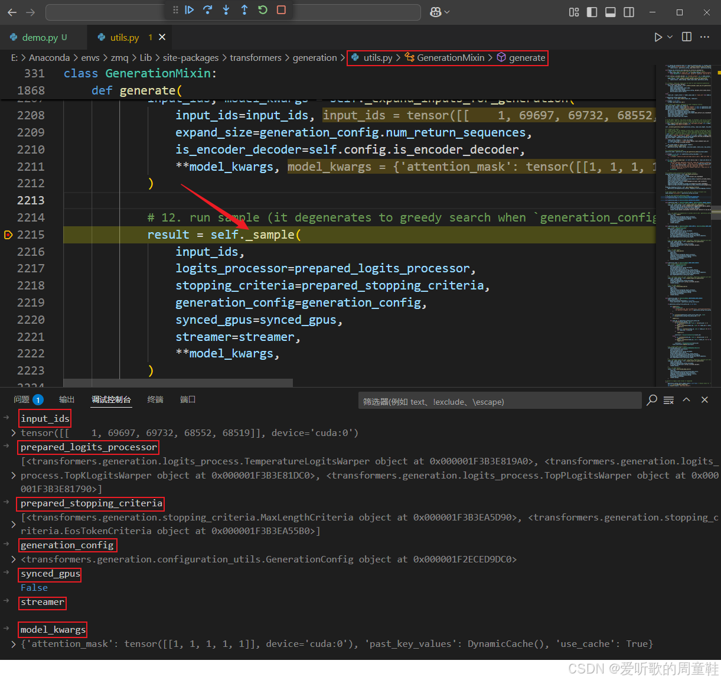The width and height of the screenshot is (721, 680).
Task: Continue debugging from the debug toolbar
Action: [190, 10]
